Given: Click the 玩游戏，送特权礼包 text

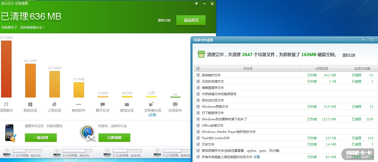Looking at the screenshot, I should [x=112, y=126].
